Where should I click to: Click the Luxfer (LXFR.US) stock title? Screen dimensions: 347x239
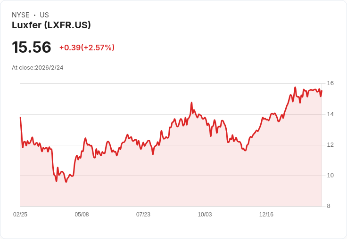pyautogui.click(x=51, y=25)
